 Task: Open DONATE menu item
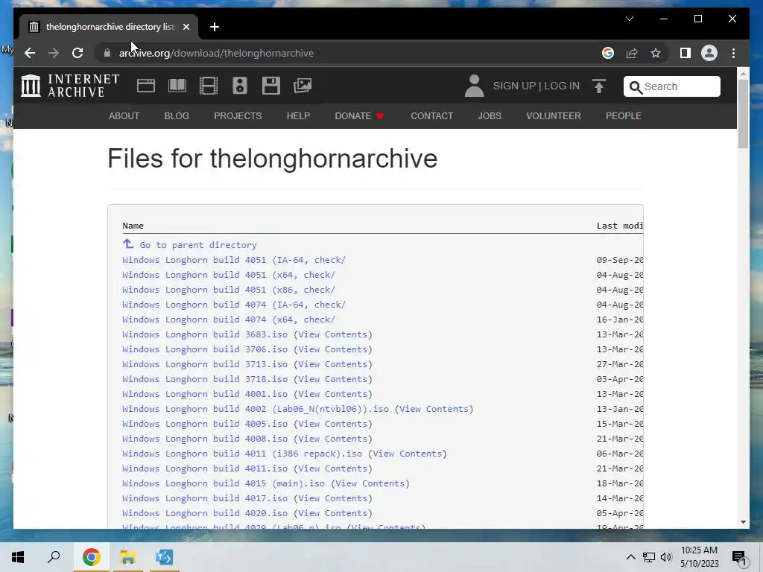coord(359,115)
